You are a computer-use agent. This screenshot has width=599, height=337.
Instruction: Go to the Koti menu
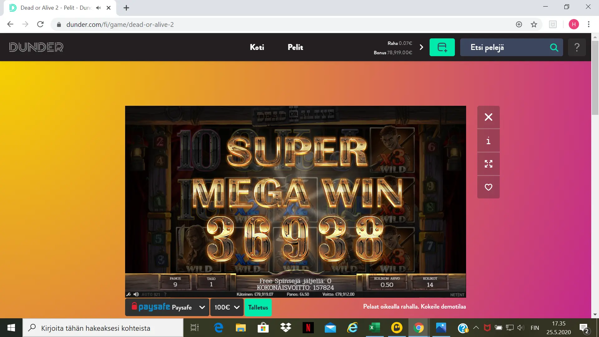257,47
